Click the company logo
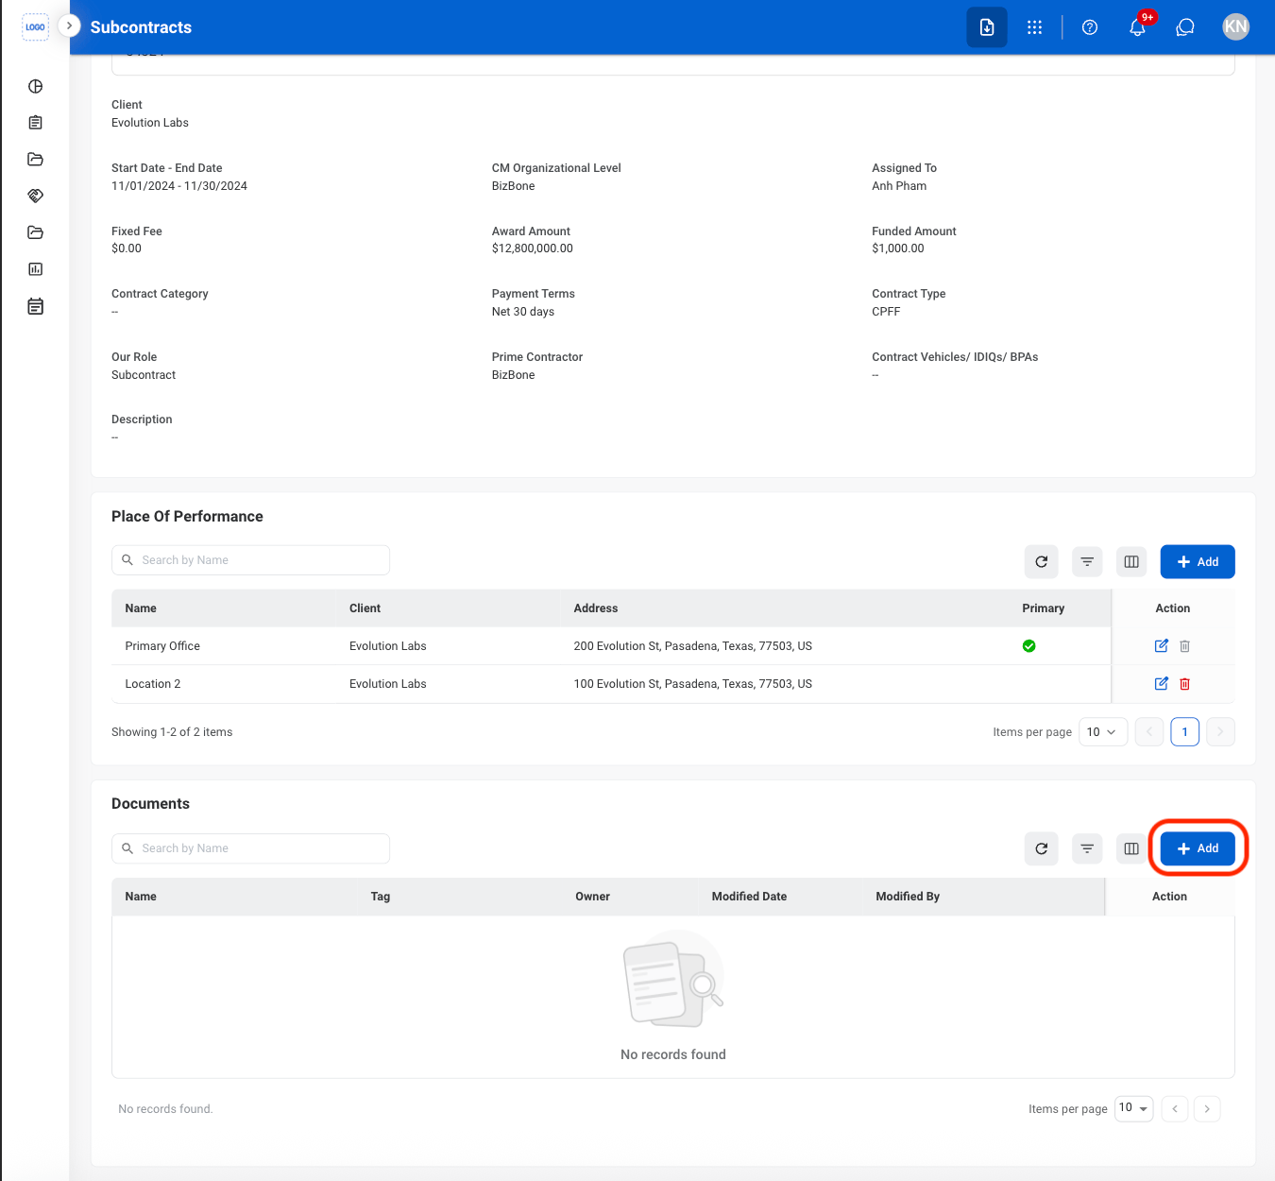The height and width of the screenshot is (1181, 1275). 35,27
